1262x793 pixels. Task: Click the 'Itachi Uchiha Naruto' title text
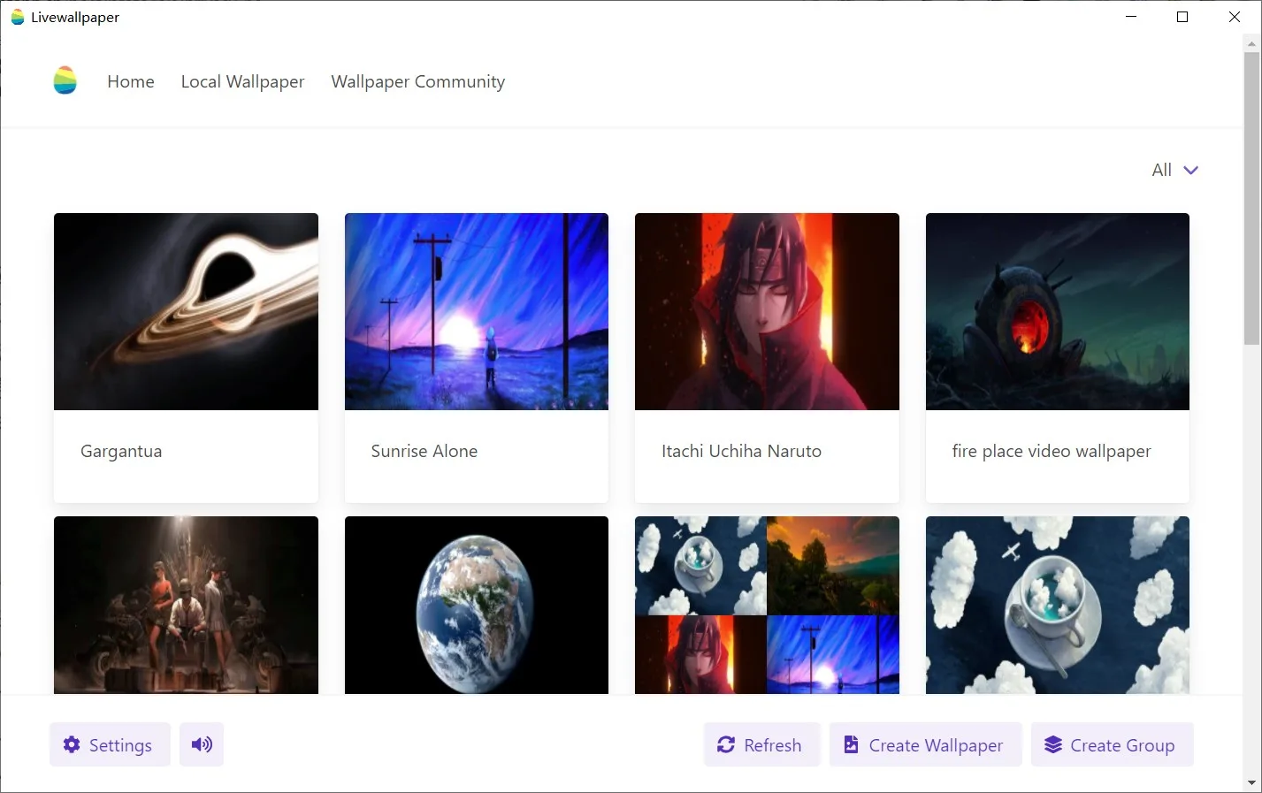point(741,451)
